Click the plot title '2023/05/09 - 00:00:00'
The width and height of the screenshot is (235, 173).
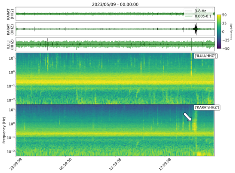tap(115, 4)
